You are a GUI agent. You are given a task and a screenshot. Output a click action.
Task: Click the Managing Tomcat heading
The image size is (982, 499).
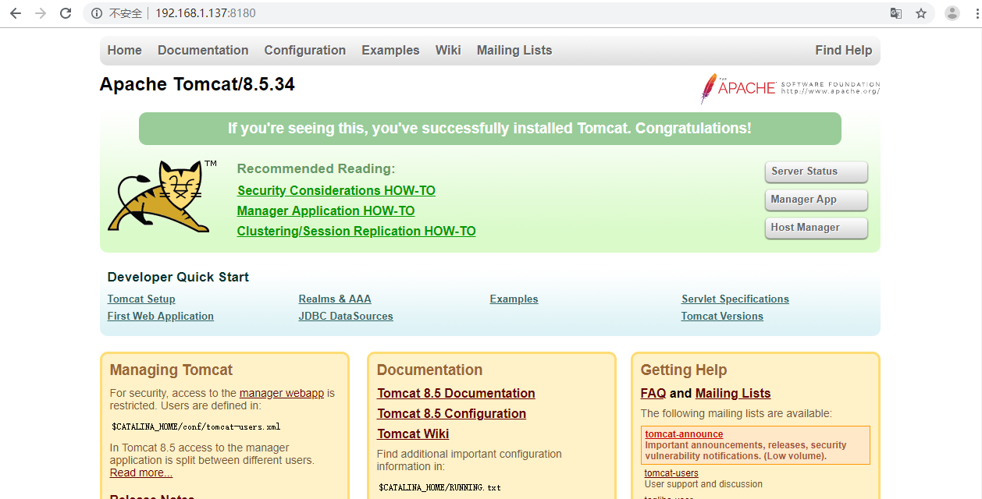172,370
